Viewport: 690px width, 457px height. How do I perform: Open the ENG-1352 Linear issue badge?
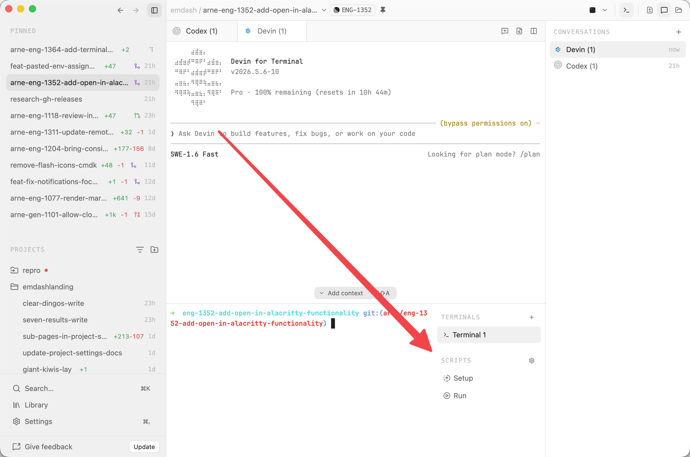pyautogui.click(x=352, y=10)
